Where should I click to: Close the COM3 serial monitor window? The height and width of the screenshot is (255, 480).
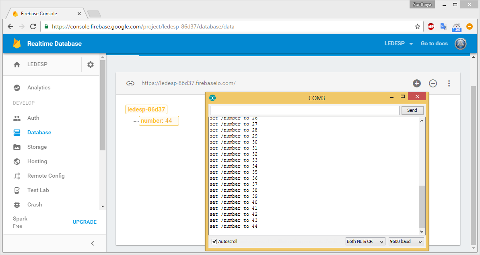(x=417, y=96)
